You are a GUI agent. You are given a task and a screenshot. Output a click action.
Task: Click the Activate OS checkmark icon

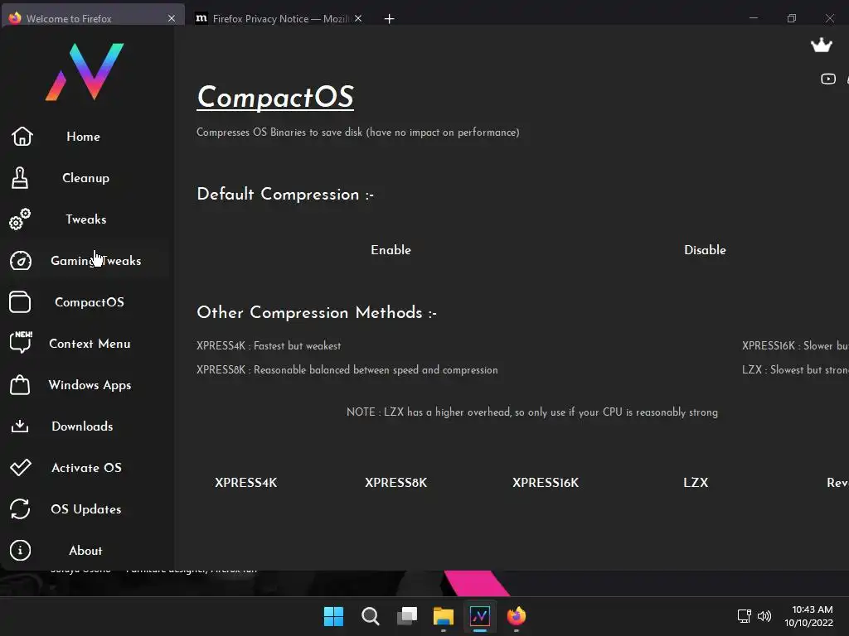click(21, 467)
